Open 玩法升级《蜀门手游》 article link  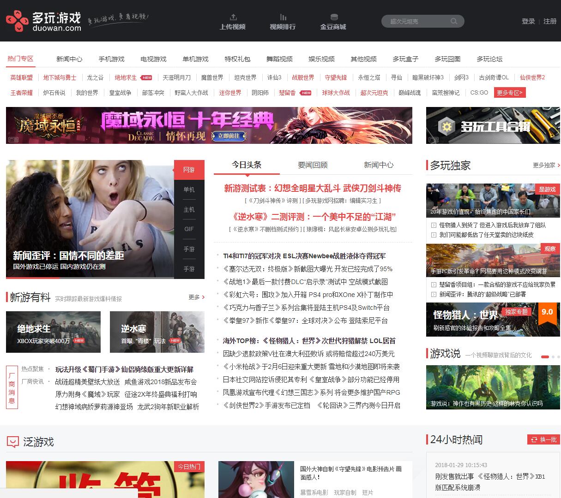click(124, 369)
